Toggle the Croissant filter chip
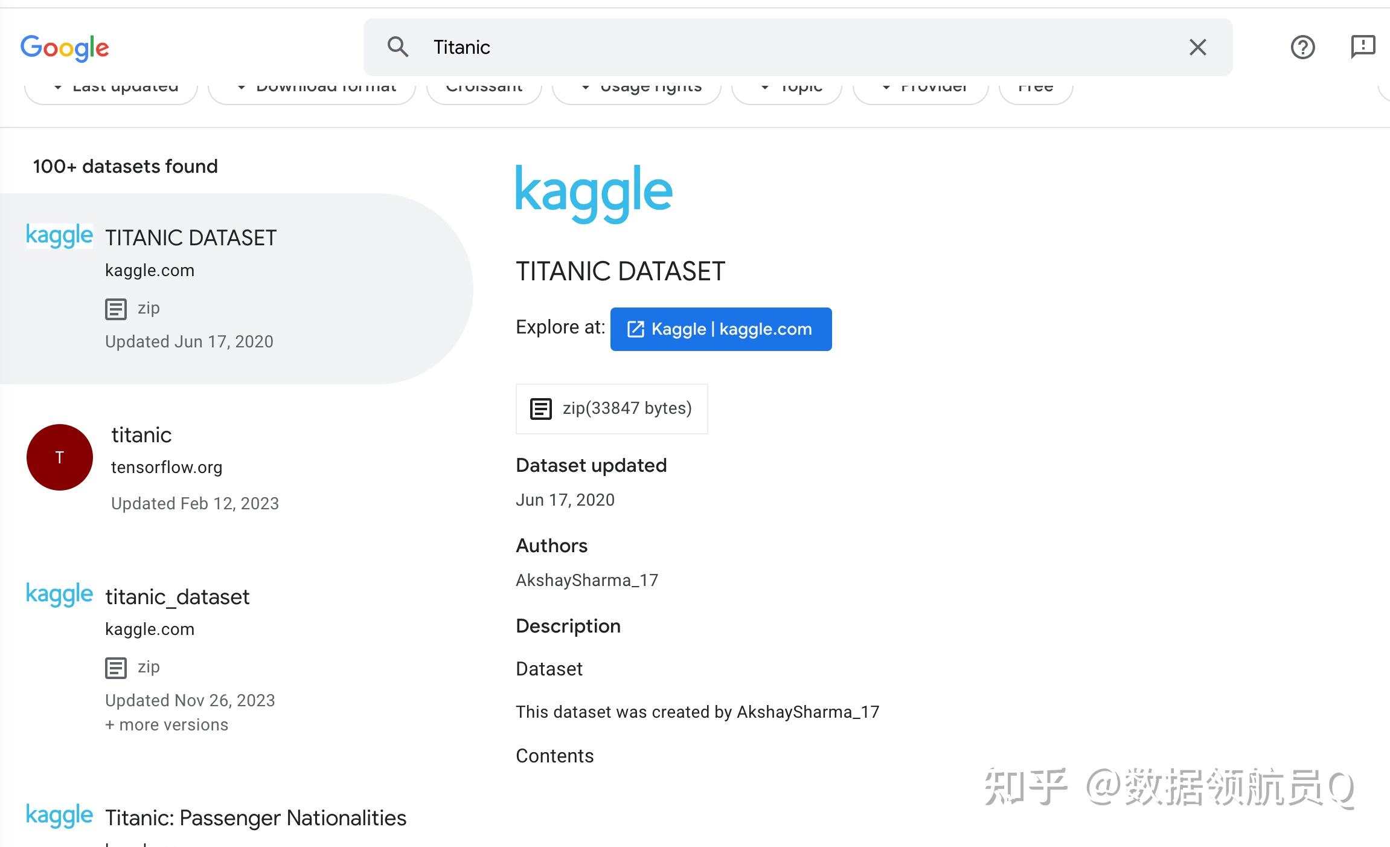 [x=484, y=89]
